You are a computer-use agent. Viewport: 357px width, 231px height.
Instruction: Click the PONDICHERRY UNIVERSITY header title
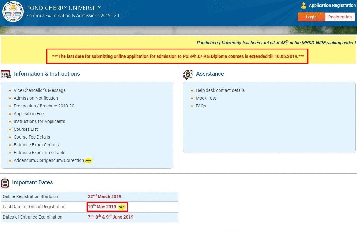tap(64, 8)
